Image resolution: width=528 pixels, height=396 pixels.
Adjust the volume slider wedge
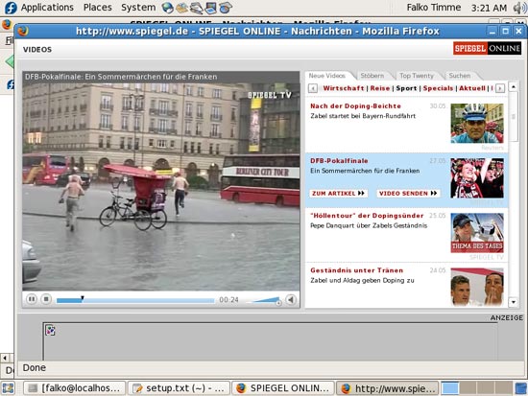[265, 300]
